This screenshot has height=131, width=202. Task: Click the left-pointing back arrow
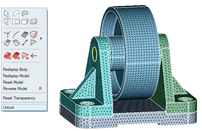coord(34,56)
